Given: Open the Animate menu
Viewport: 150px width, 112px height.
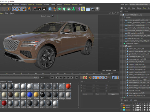Looking at the screenshot, I should [39, 4].
